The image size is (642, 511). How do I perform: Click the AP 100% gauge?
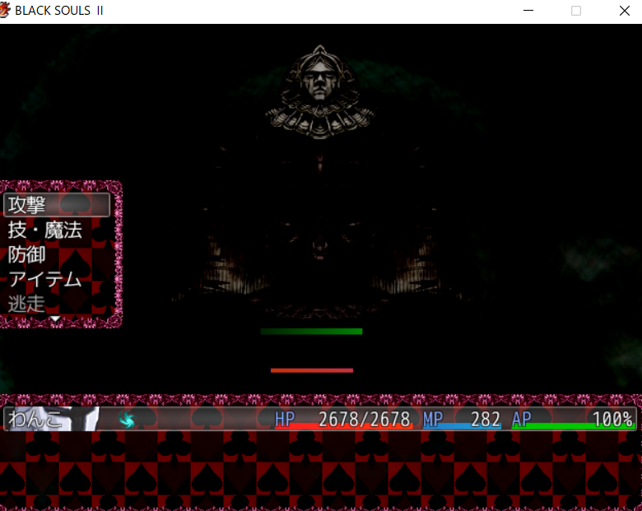(x=573, y=420)
